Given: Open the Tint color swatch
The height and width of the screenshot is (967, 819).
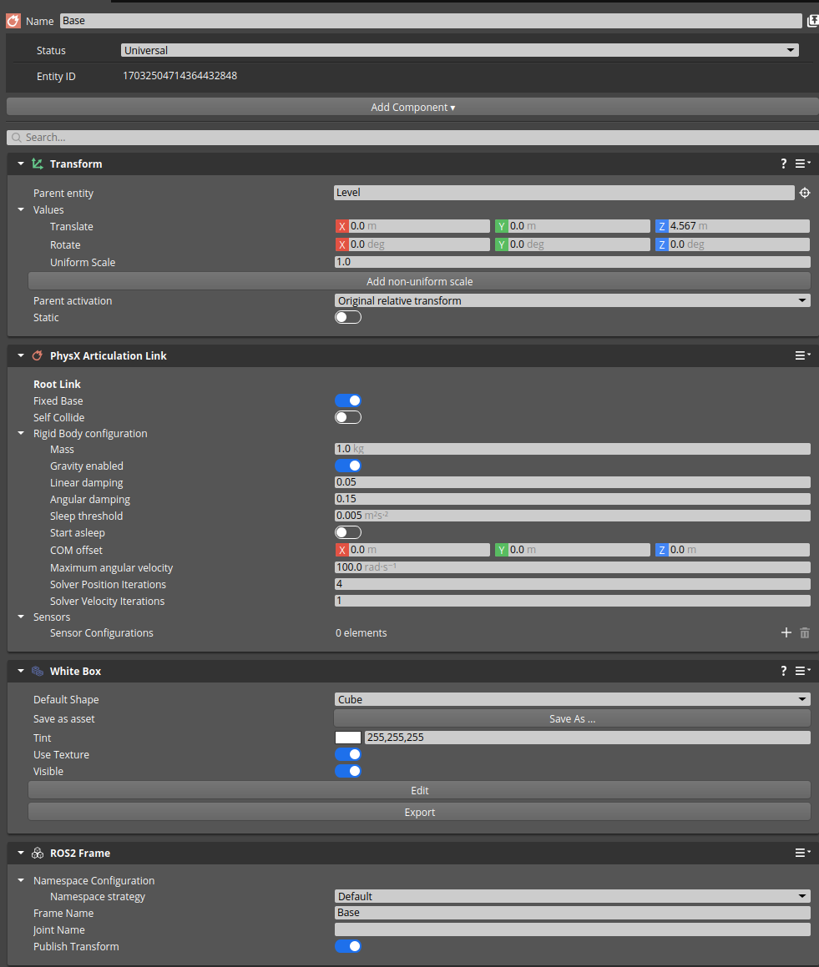Looking at the screenshot, I should tap(348, 737).
